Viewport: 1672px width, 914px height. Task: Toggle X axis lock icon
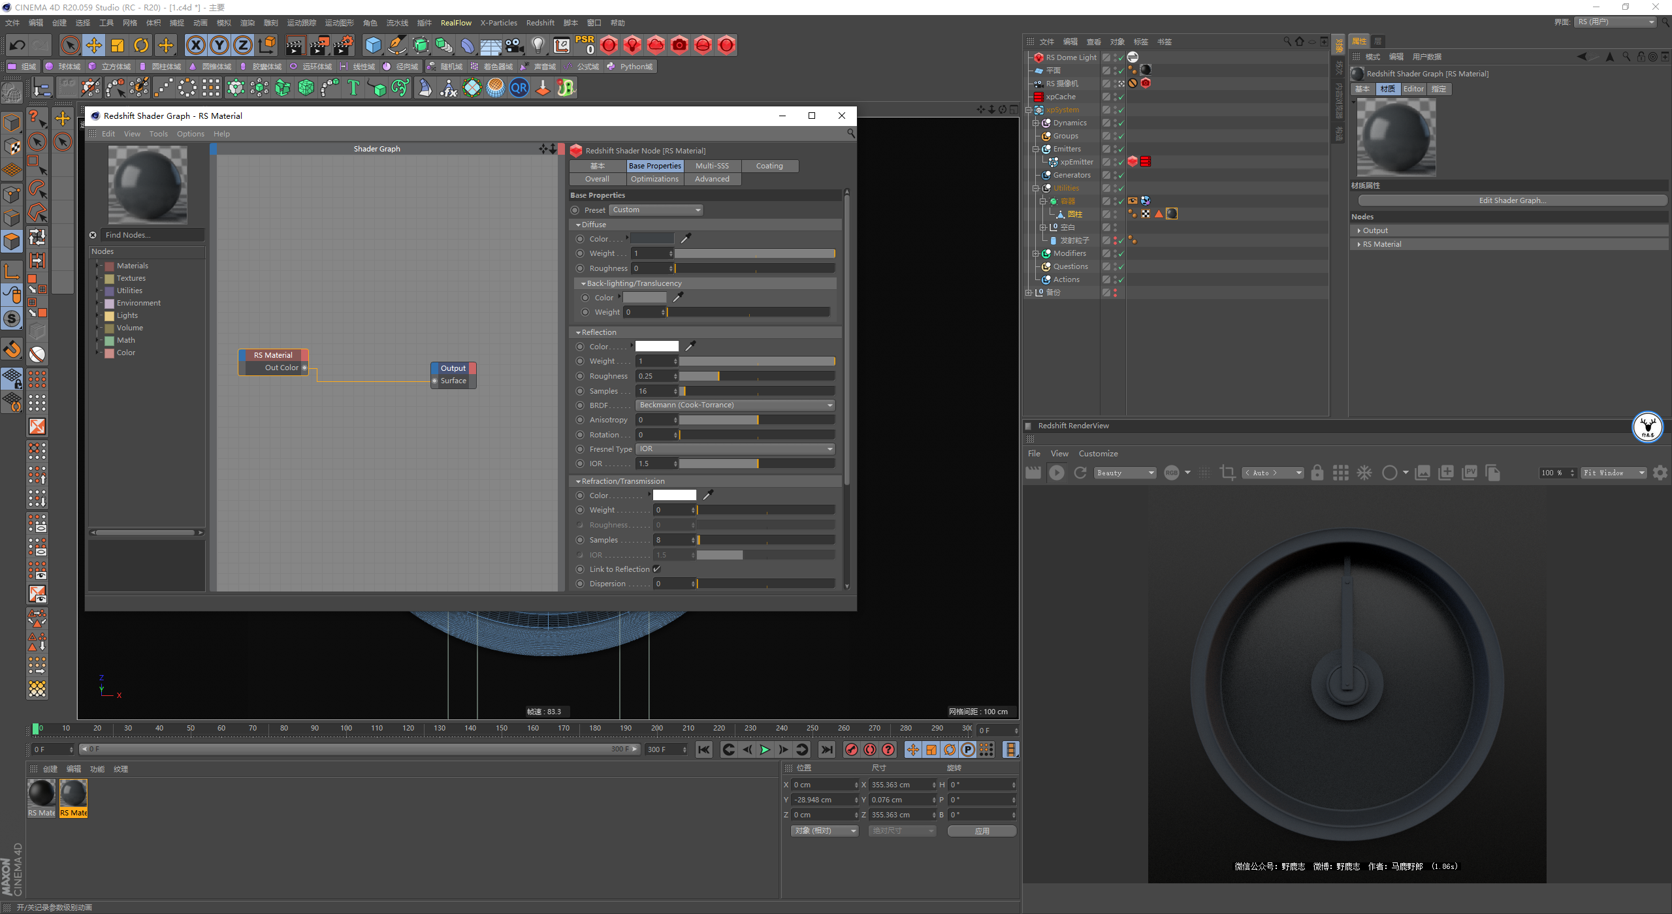pos(195,45)
